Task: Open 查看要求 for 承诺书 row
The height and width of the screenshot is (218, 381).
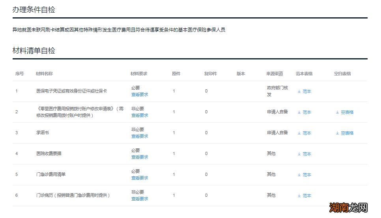Action: click(140, 136)
